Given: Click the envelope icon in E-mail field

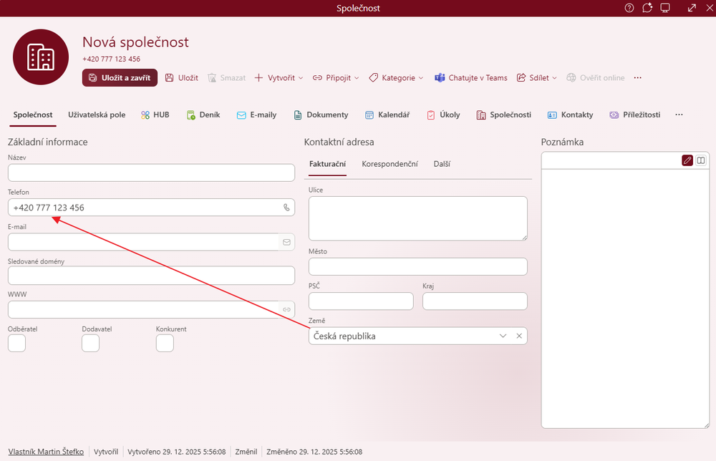Looking at the screenshot, I should pyautogui.click(x=286, y=242).
